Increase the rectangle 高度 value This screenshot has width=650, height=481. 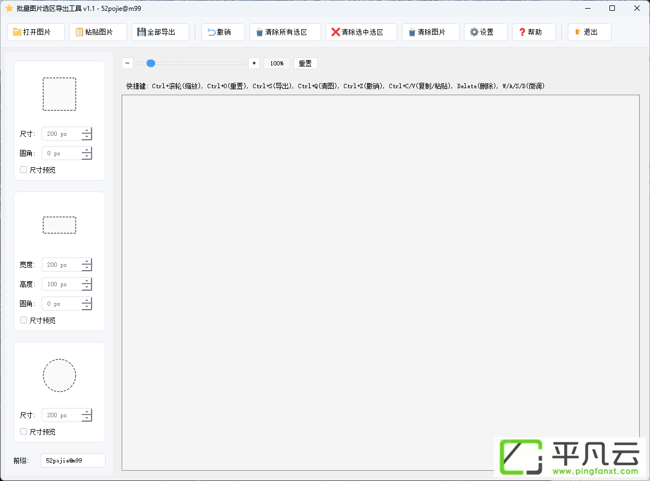87,281
